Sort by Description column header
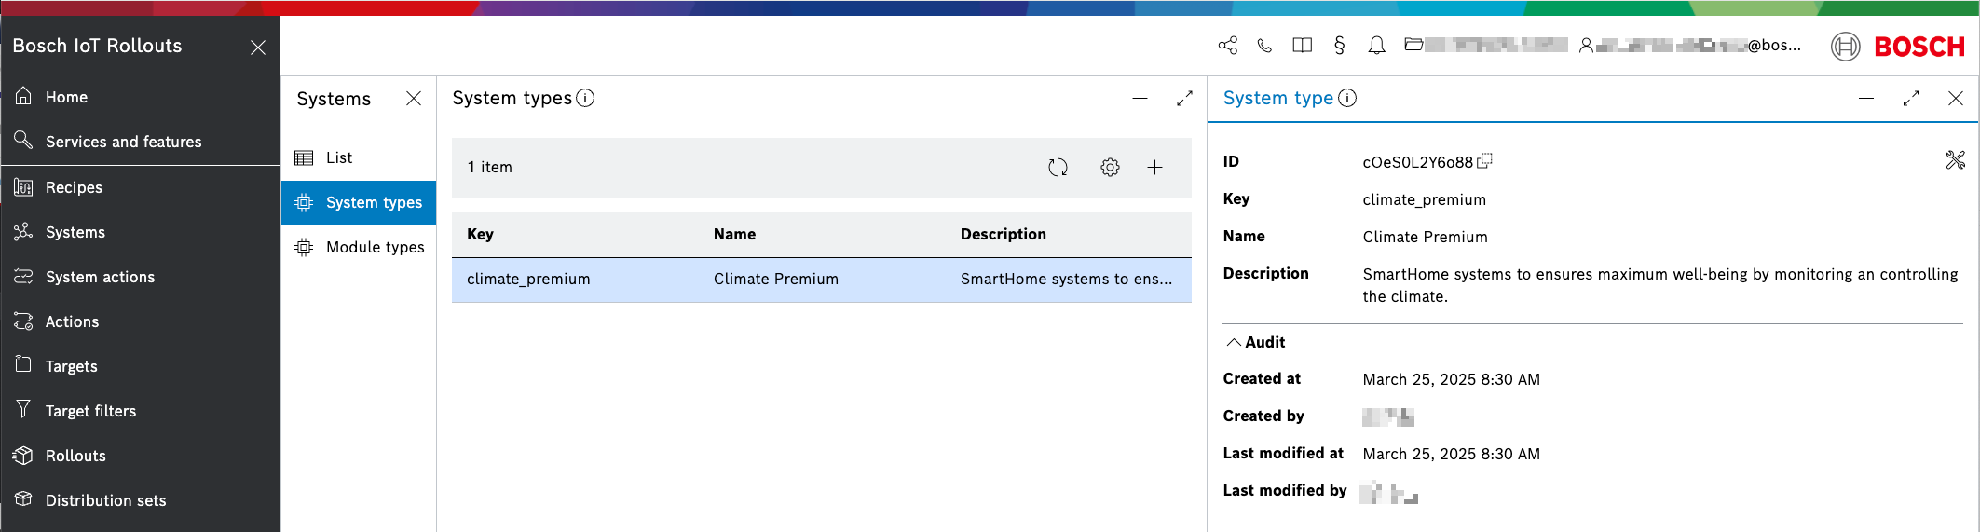Image resolution: width=1980 pixels, height=532 pixels. tap(1003, 235)
